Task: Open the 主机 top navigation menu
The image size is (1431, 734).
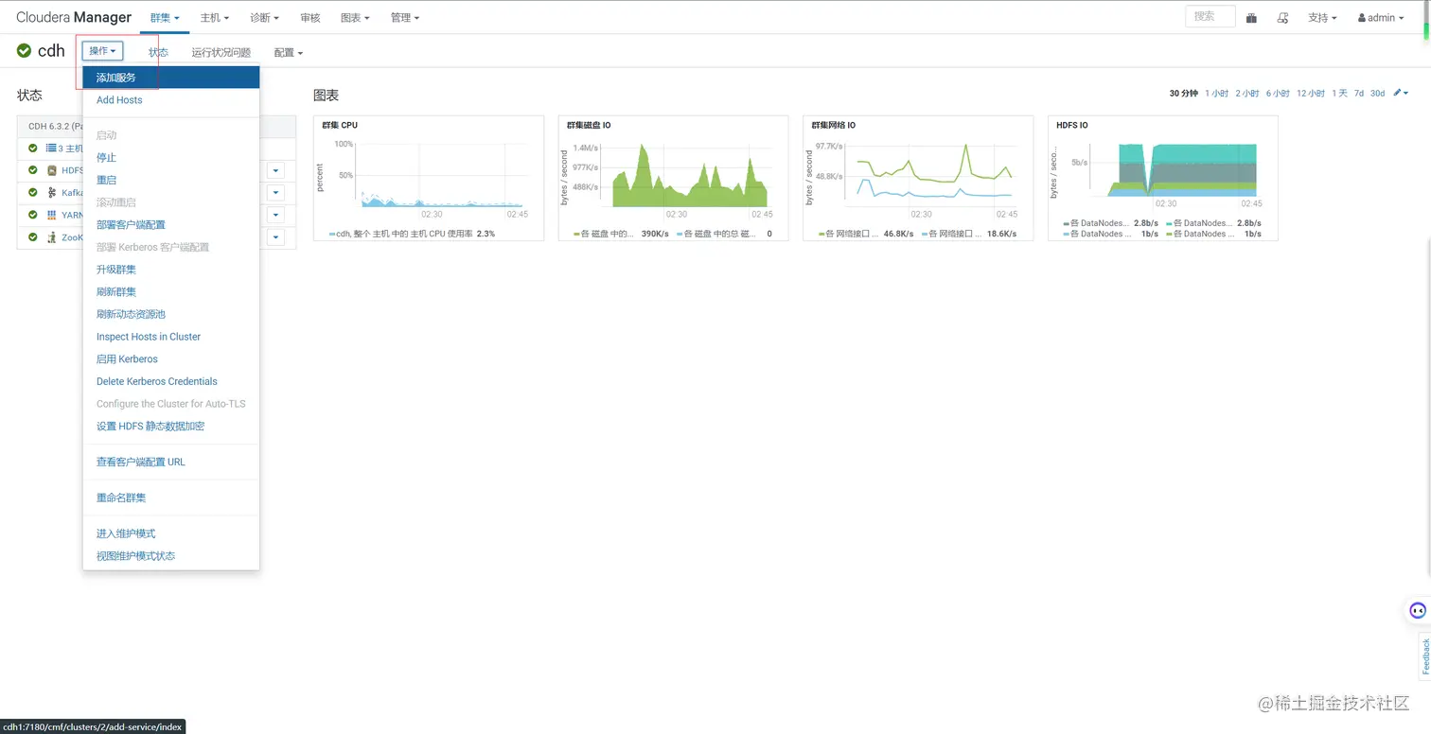Action: (215, 18)
